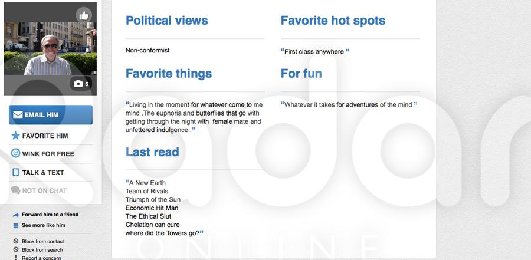Click the envelope icon on Email Him
The width and height of the screenshot is (531, 260).
18,115
